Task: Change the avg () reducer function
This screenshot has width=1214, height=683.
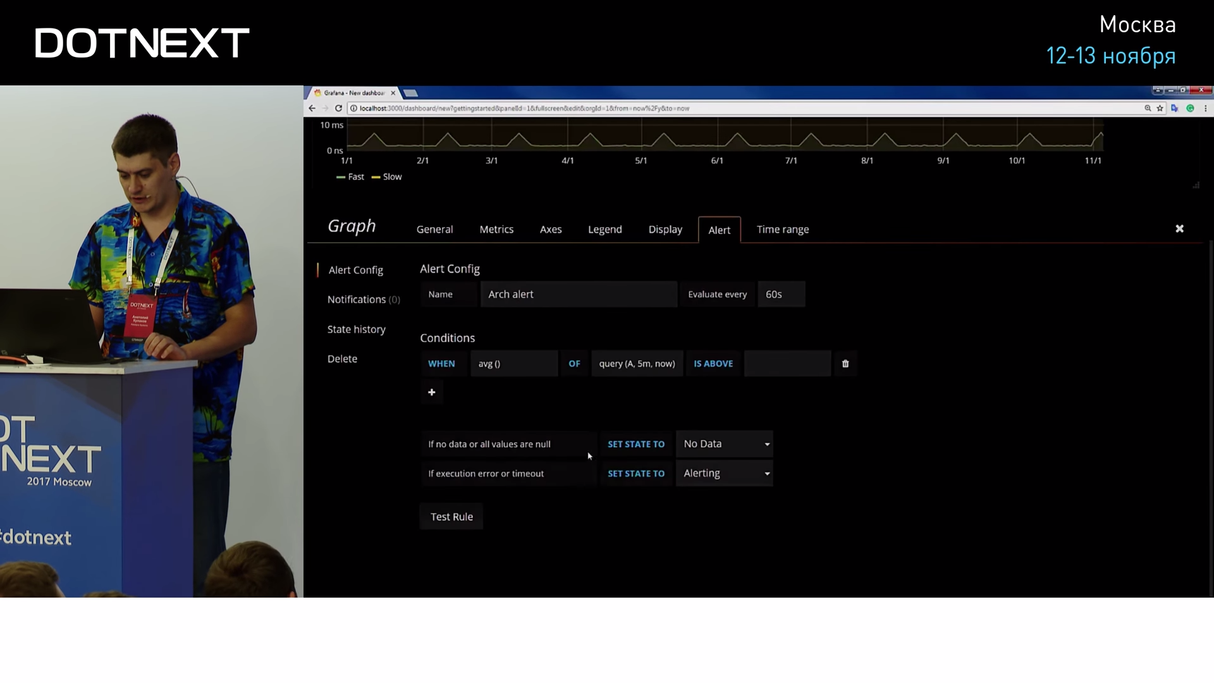Action: [x=513, y=364]
